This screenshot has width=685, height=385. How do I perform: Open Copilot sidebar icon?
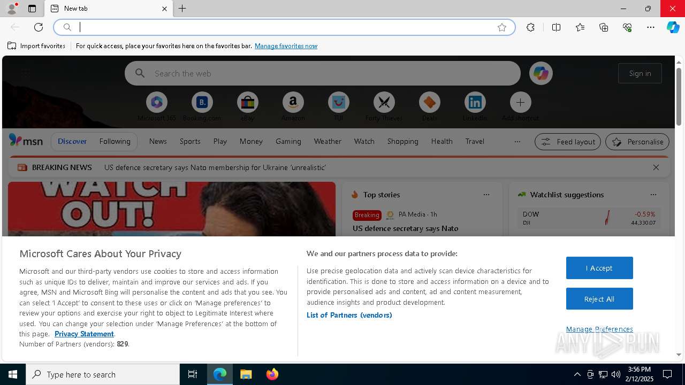[673, 27]
